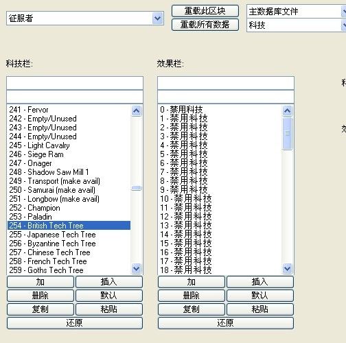The width and height of the screenshot is (346, 343).
Task: Click the 重载此区块 button
Action: coord(205,11)
